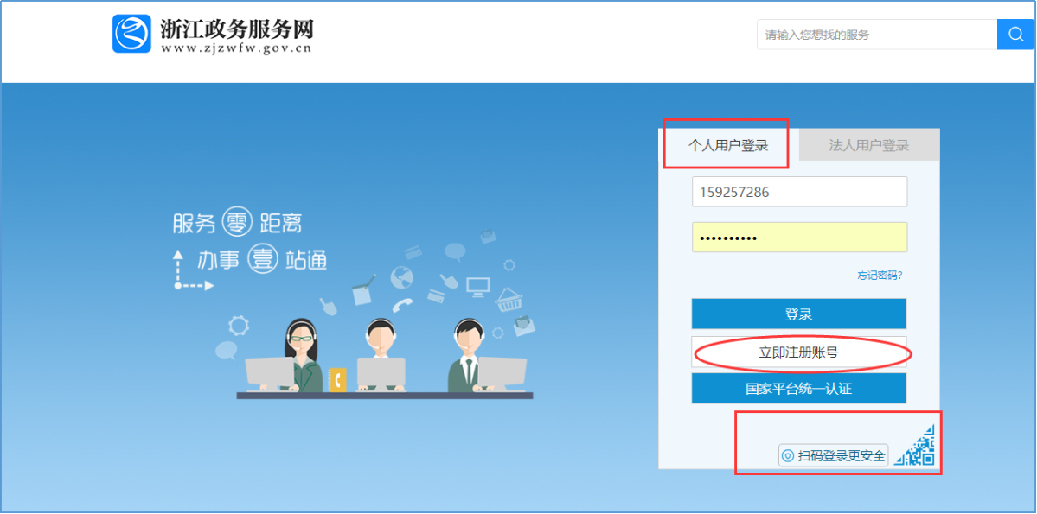The height and width of the screenshot is (514, 1037).
Task: Click the www.zjzwfw.gov.cn site address text
Action: (236, 48)
